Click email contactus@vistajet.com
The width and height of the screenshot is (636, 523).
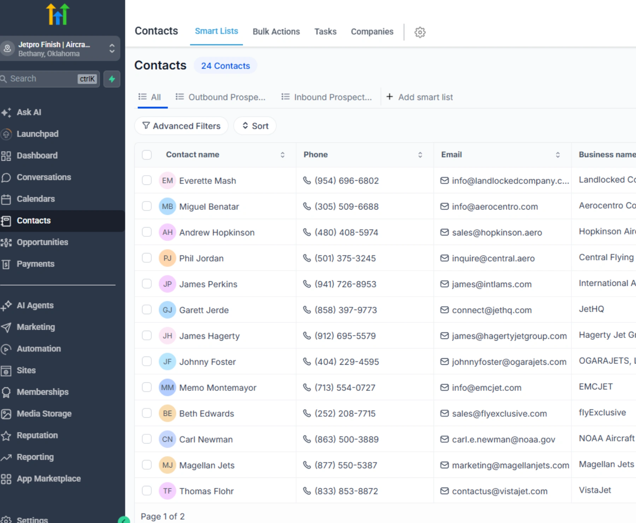[500, 491]
